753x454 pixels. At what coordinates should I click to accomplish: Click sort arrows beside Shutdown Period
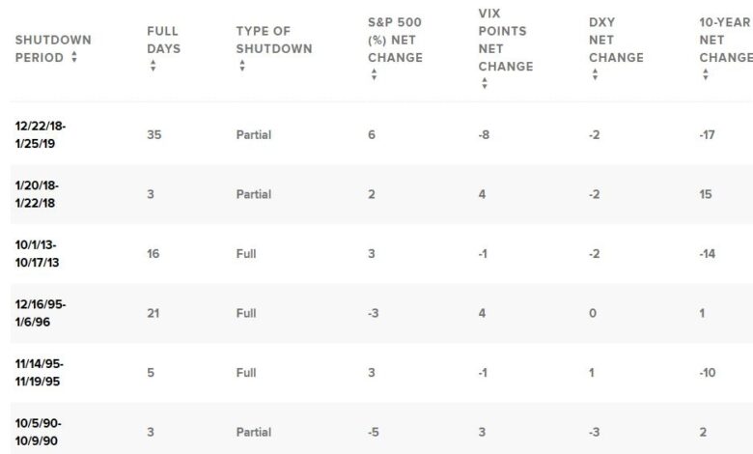click(74, 58)
